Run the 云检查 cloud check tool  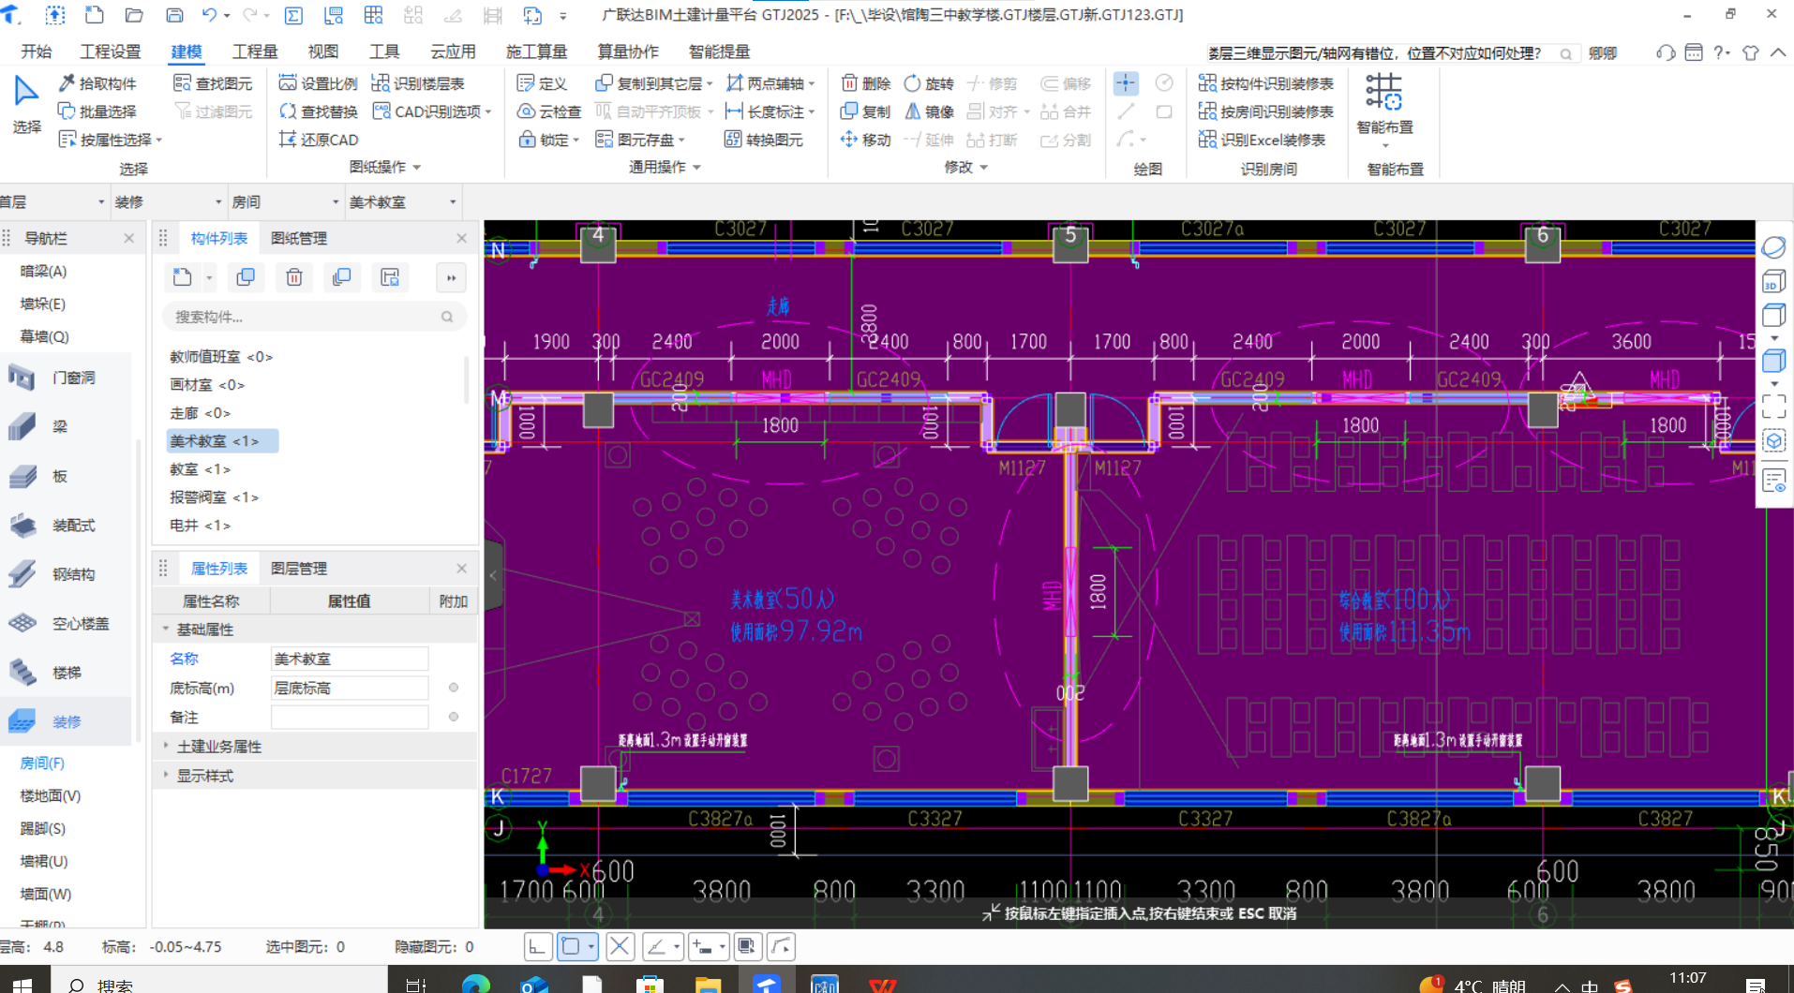click(549, 111)
